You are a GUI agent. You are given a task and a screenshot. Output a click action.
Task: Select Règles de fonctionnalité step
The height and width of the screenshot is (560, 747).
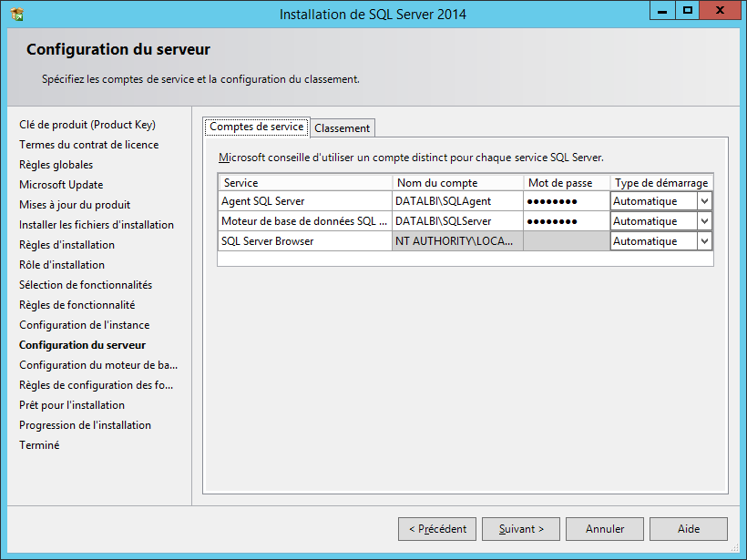pos(77,305)
